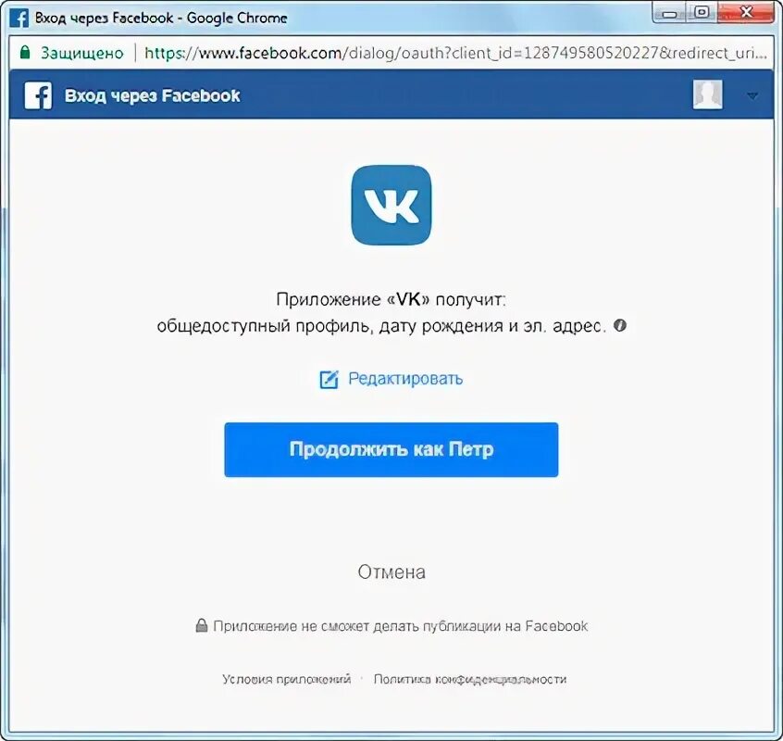The height and width of the screenshot is (741, 783).
Task: Expand the account dropdown arrow in the header
Action: coord(752,95)
